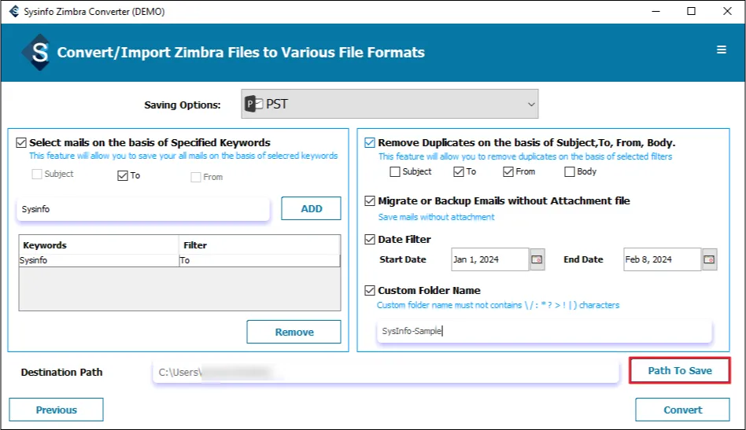The width and height of the screenshot is (746, 430).
Task: Expand the Saving Options PST dropdown
Action: click(531, 104)
